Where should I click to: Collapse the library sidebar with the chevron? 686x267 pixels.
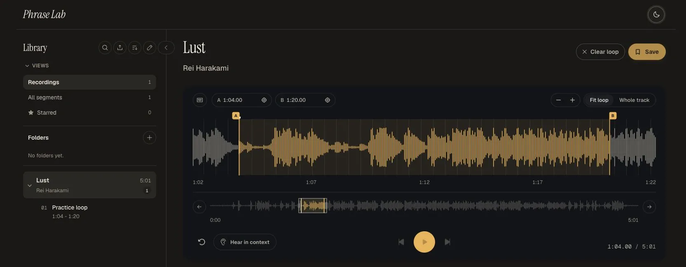point(166,48)
